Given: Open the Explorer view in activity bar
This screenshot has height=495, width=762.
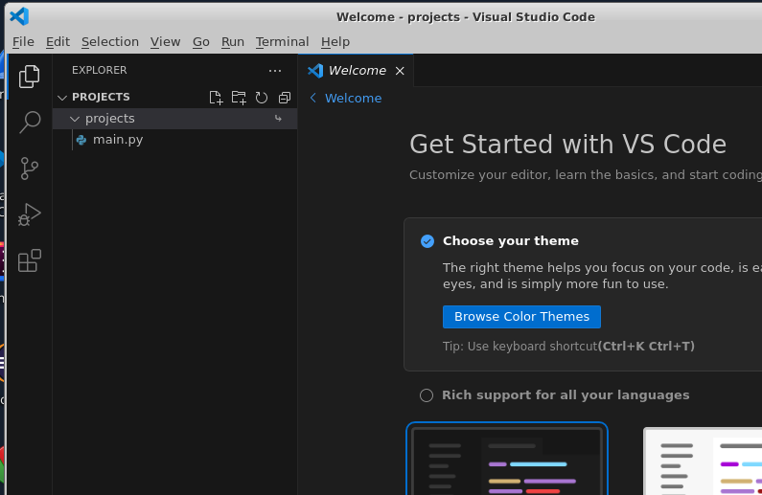Looking at the screenshot, I should pyautogui.click(x=30, y=77).
